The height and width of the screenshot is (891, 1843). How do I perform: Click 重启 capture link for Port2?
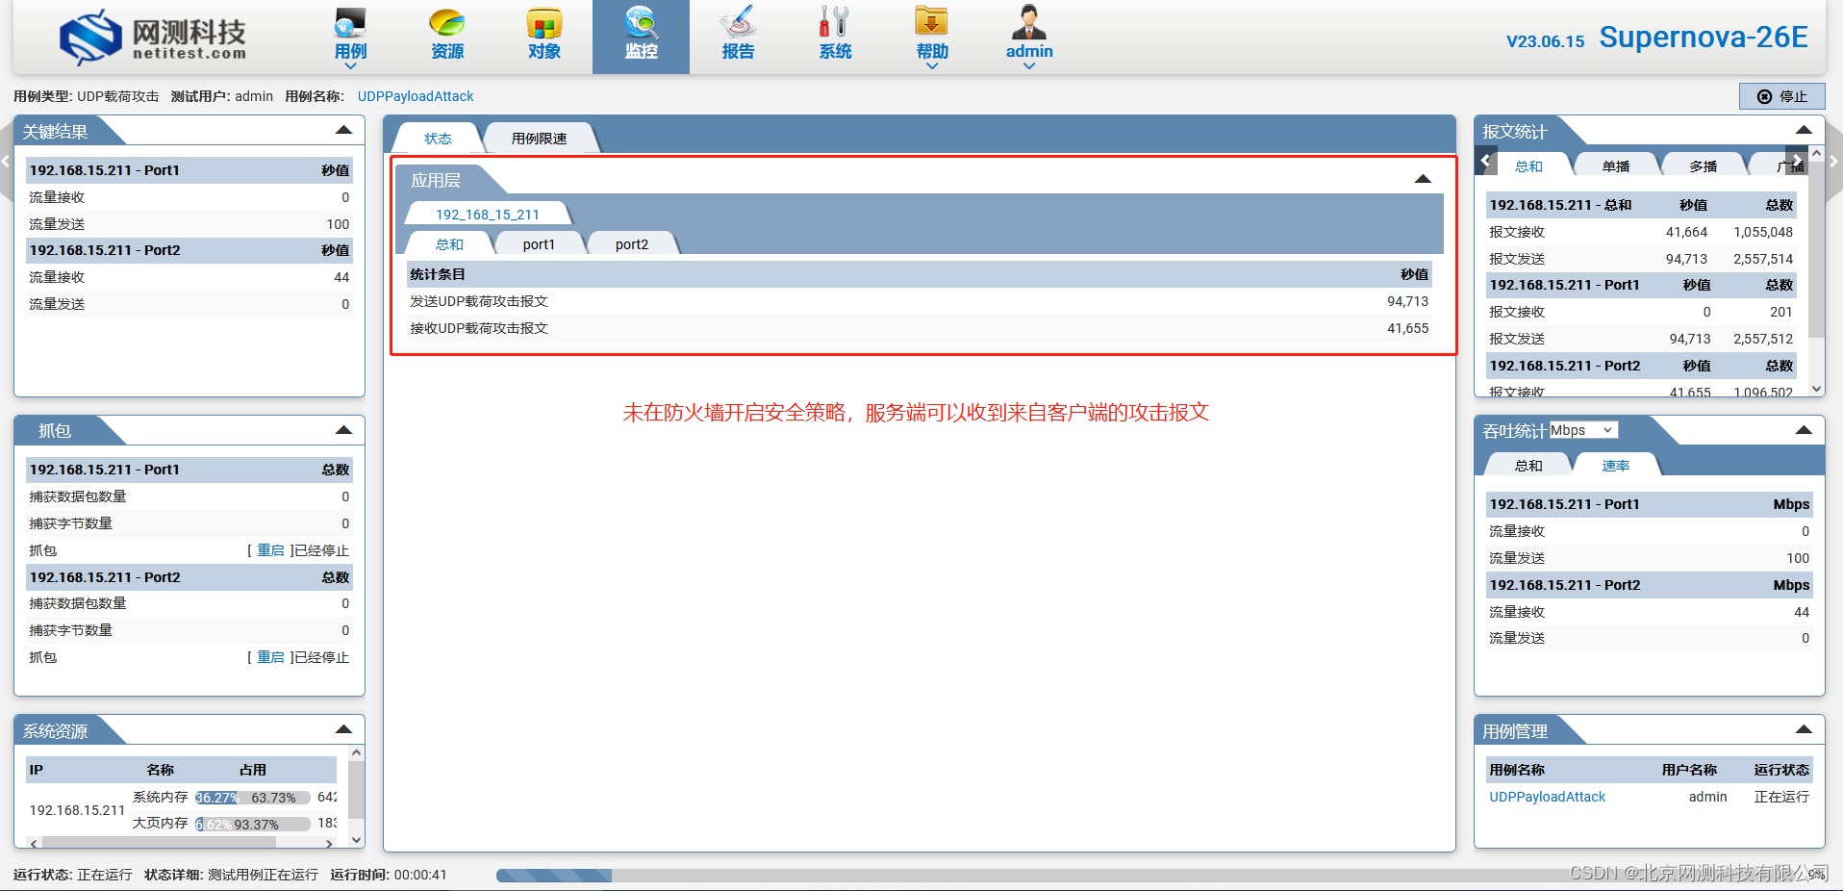click(270, 657)
